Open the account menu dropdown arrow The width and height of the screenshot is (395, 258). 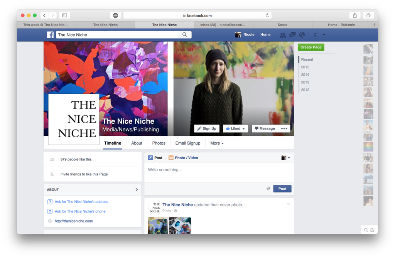point(324,35)
